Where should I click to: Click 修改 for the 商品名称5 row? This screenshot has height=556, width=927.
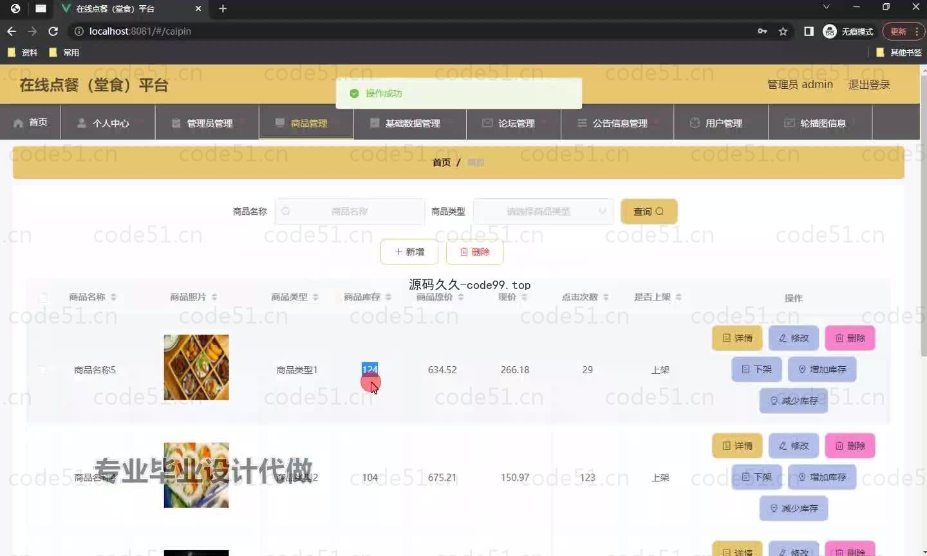(x=794, y=338)
